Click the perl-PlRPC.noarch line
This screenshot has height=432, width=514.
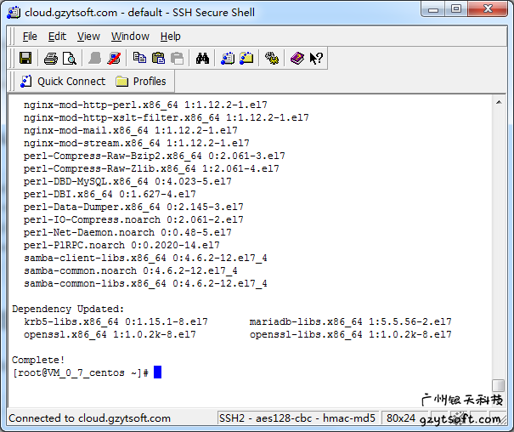point(121,246)
